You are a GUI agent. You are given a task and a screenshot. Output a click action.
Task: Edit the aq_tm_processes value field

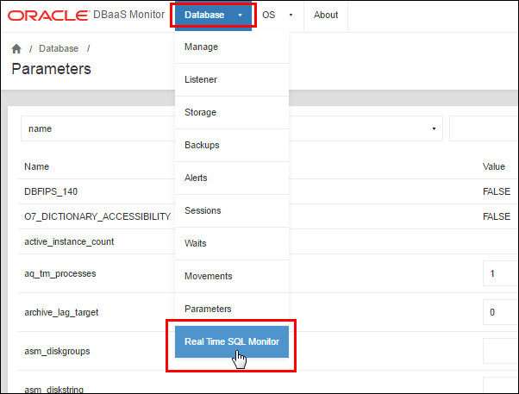500,273
